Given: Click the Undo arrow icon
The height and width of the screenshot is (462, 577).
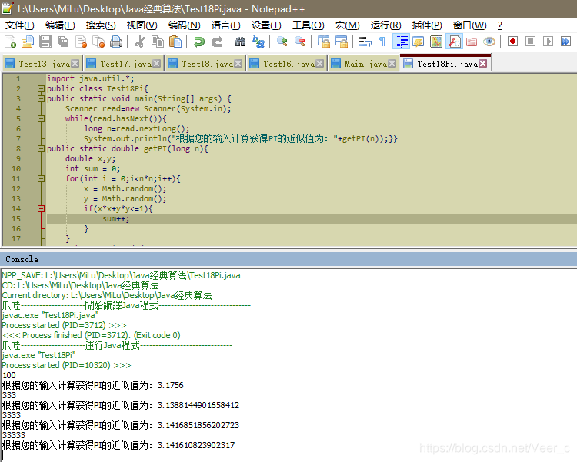Looking at the screenshot, I should [199, 42].
